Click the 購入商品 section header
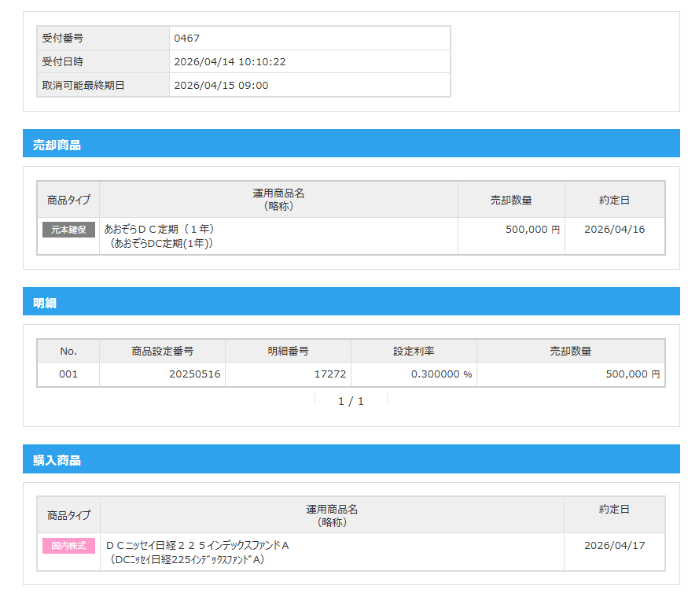 coord(57,460)
